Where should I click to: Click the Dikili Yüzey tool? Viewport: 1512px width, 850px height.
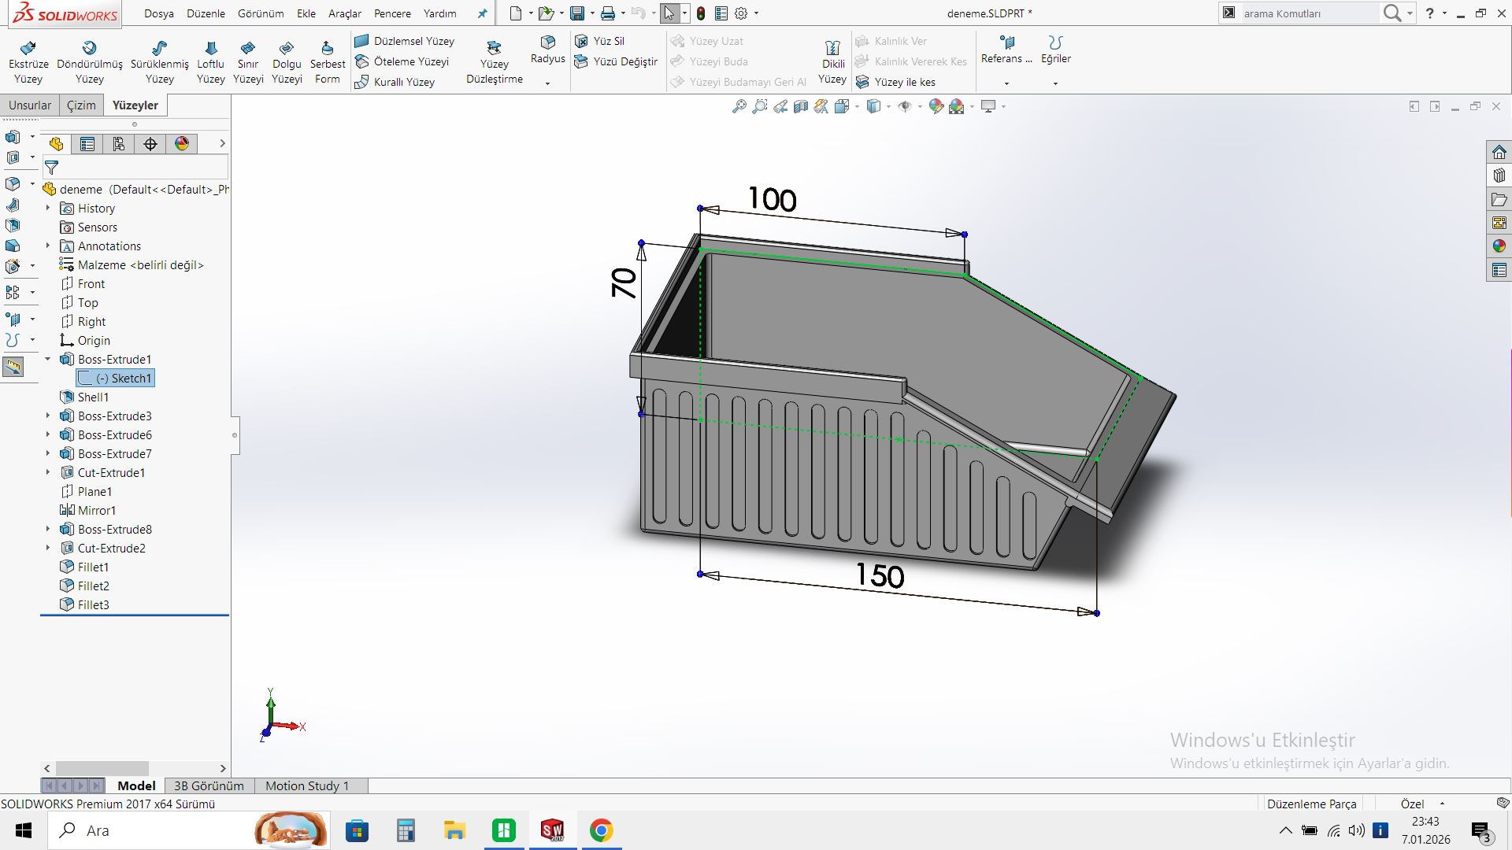(832, 61)
